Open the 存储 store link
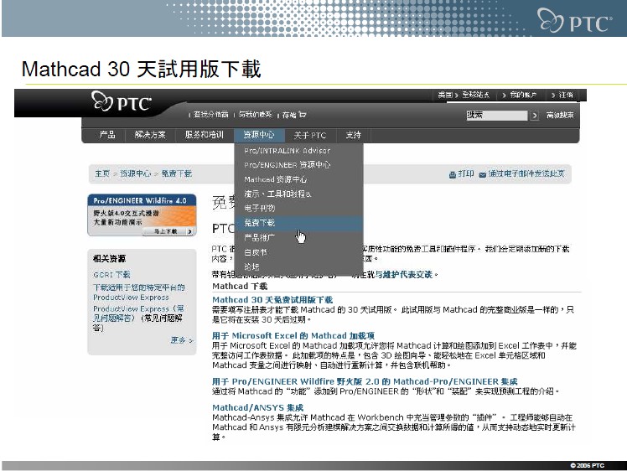 click(289, 115)
